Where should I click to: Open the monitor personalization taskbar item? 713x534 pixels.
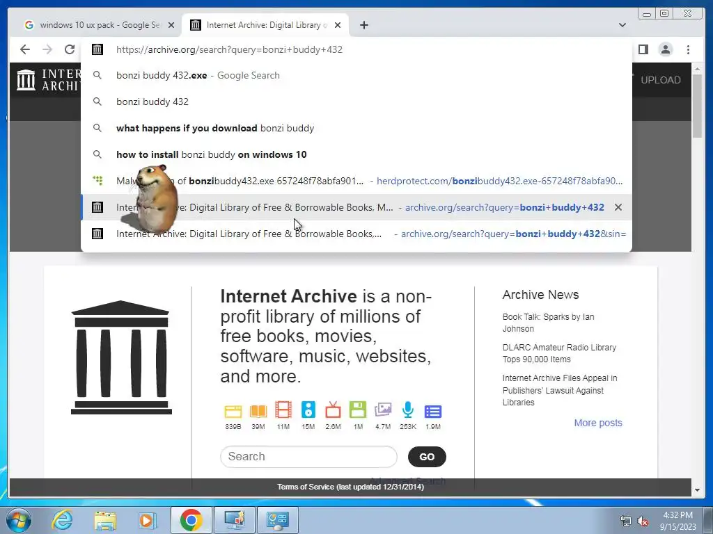[235, 520]
